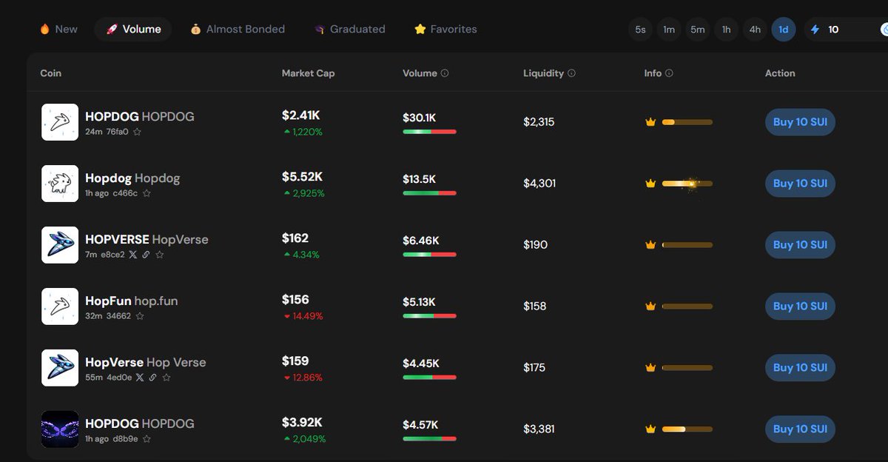Image resolution: width=888 pixels, height=462 pixels.
Task: Star the HOPVERSE e8ce2 coin
Action: pos(160,255)
